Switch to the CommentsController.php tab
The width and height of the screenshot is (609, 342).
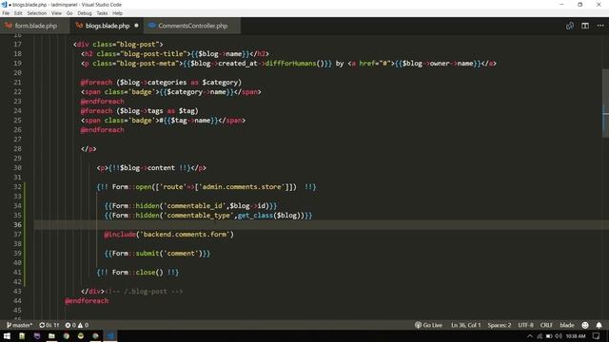tap(192, 26)
